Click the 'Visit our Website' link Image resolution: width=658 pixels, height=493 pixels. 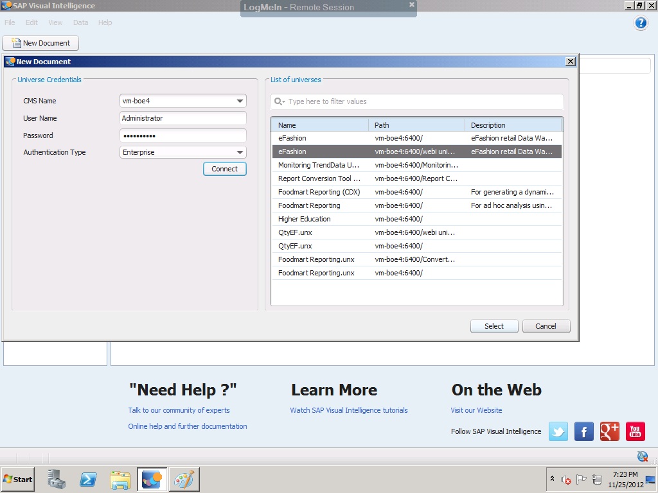pyautogui.click(x=476, y=410)
